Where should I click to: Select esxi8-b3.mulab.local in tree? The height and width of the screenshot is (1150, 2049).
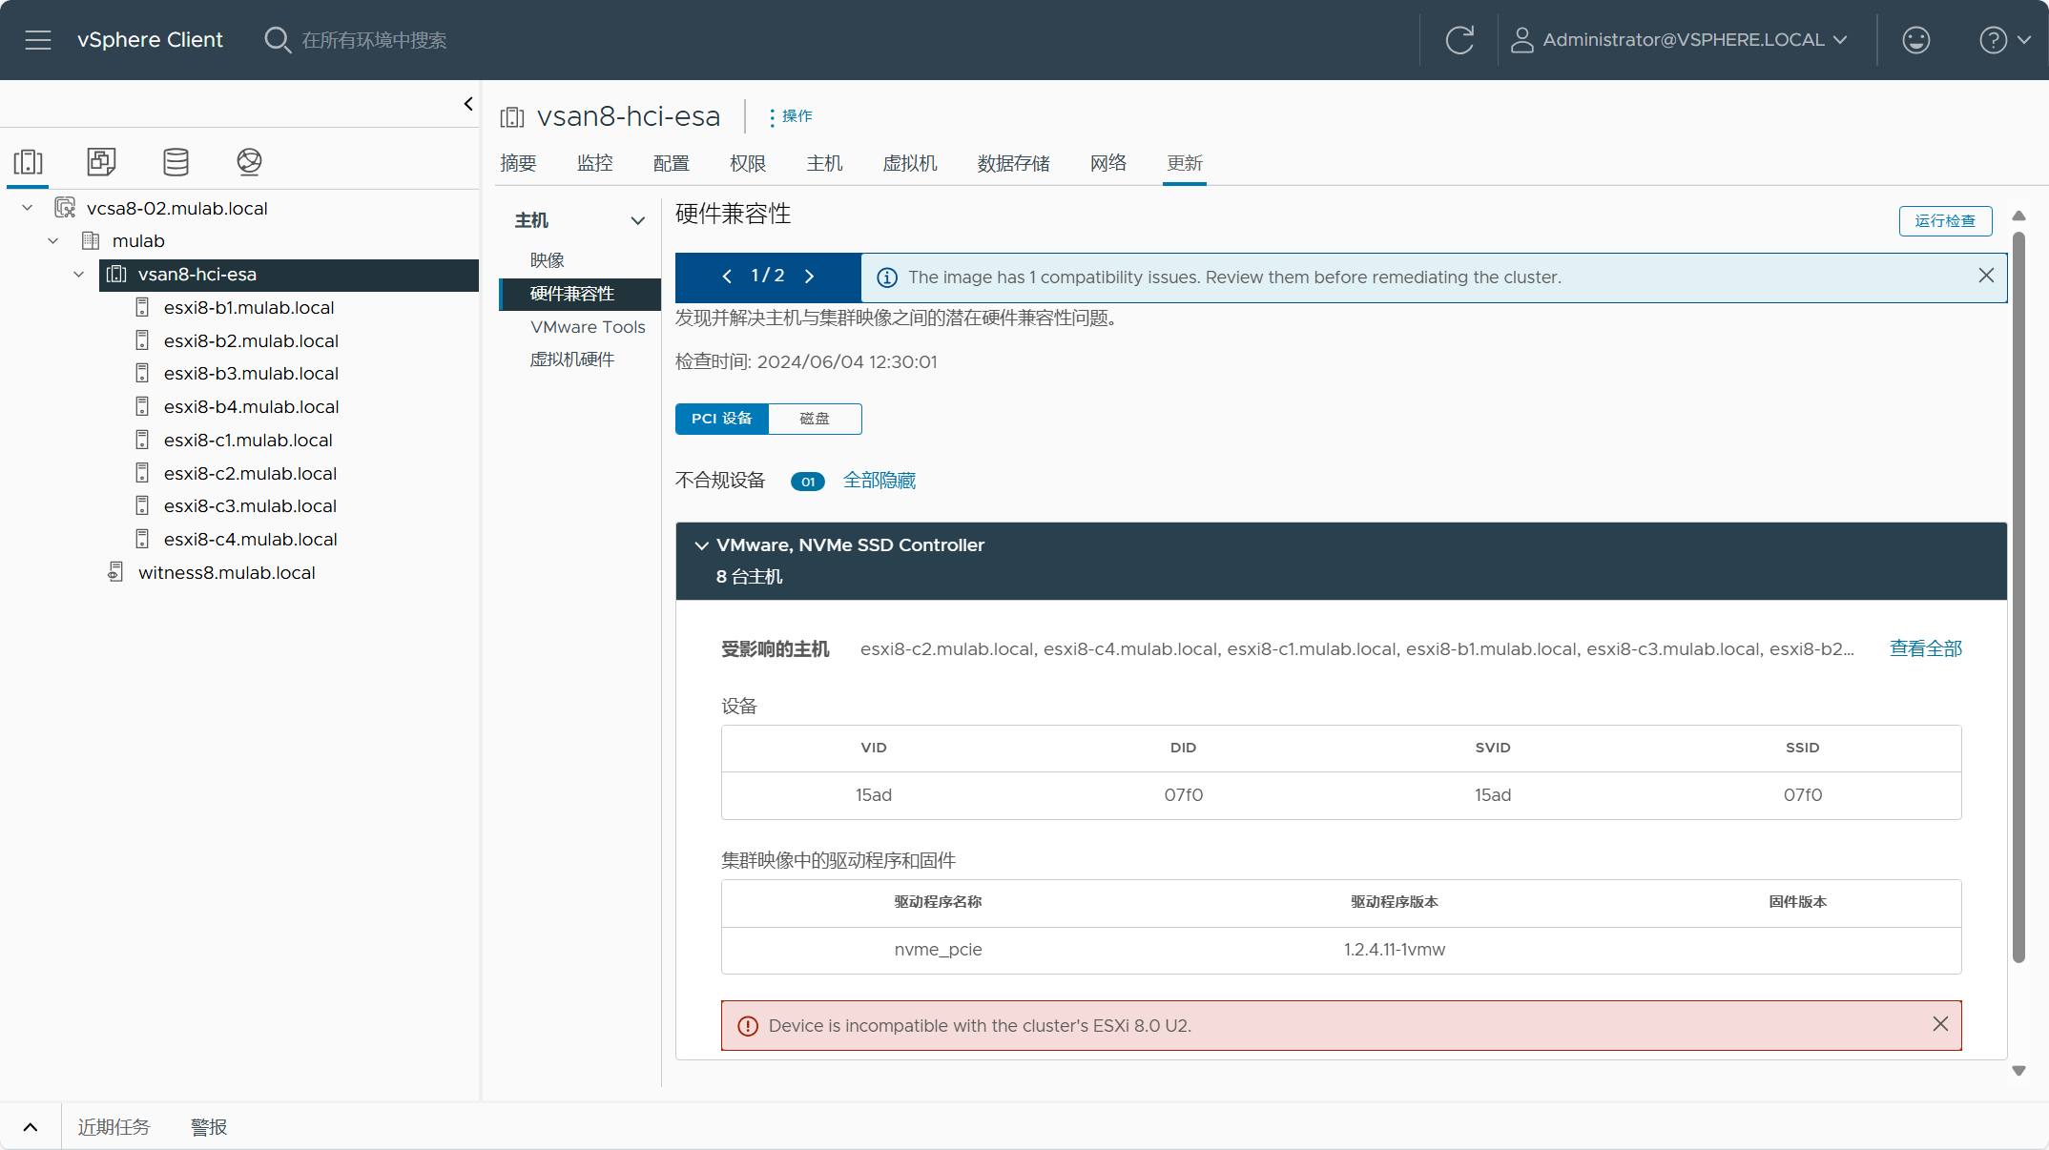251,373
